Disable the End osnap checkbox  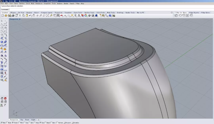pyautogui.click(x=1, y=123)
